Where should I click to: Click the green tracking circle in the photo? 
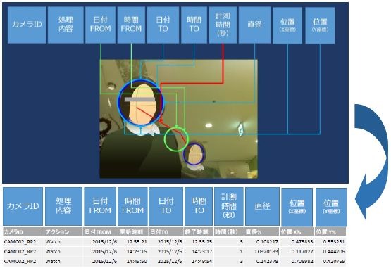(x=176, y=139)
